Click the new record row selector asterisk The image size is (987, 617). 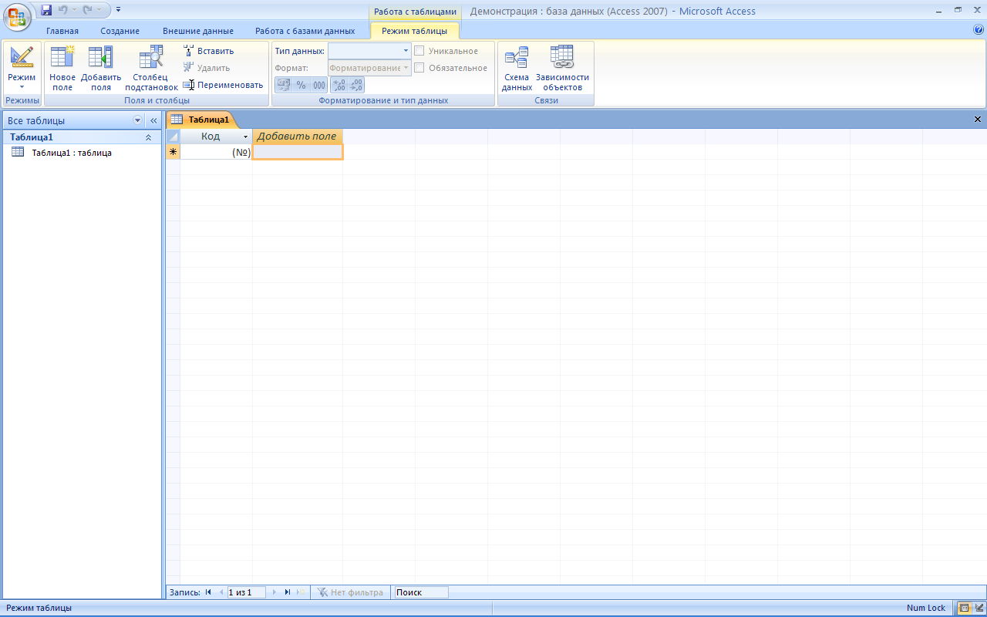click(x=173, y=152)
